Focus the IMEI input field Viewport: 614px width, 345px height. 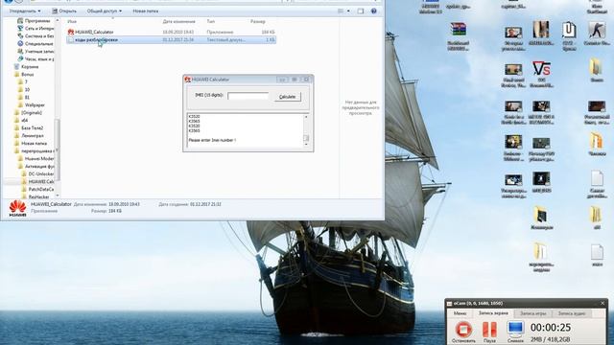click(248, 96)
